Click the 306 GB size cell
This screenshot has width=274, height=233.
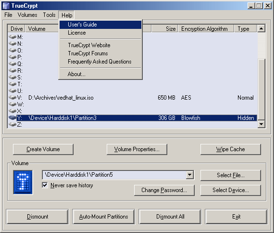click(x=167, y=118)
